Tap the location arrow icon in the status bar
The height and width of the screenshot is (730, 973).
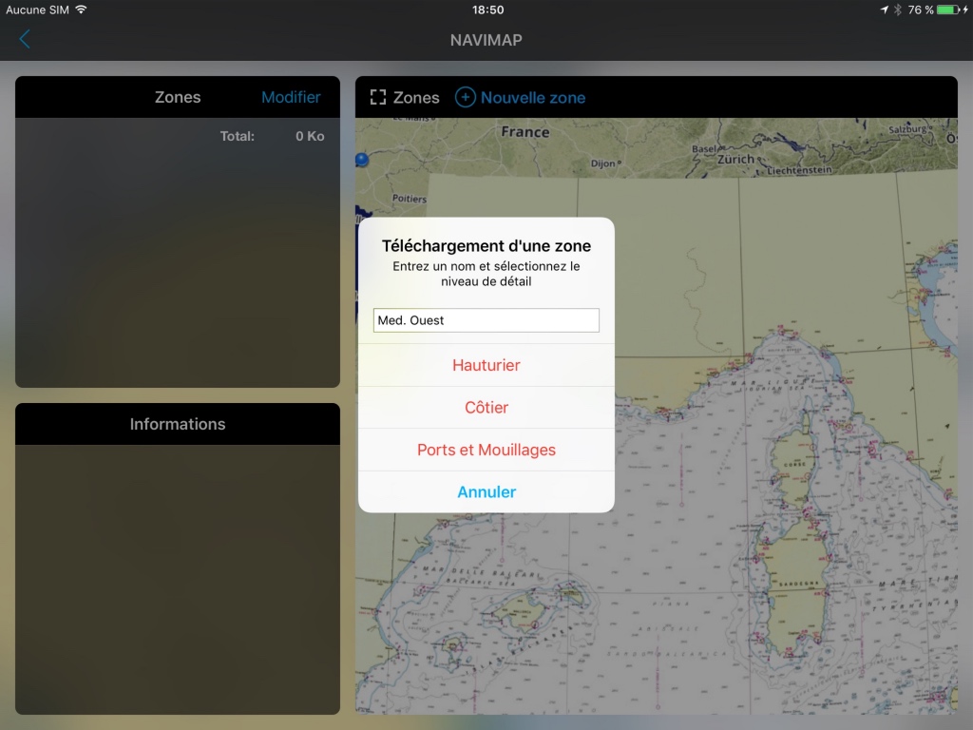(x=885, y=10)
